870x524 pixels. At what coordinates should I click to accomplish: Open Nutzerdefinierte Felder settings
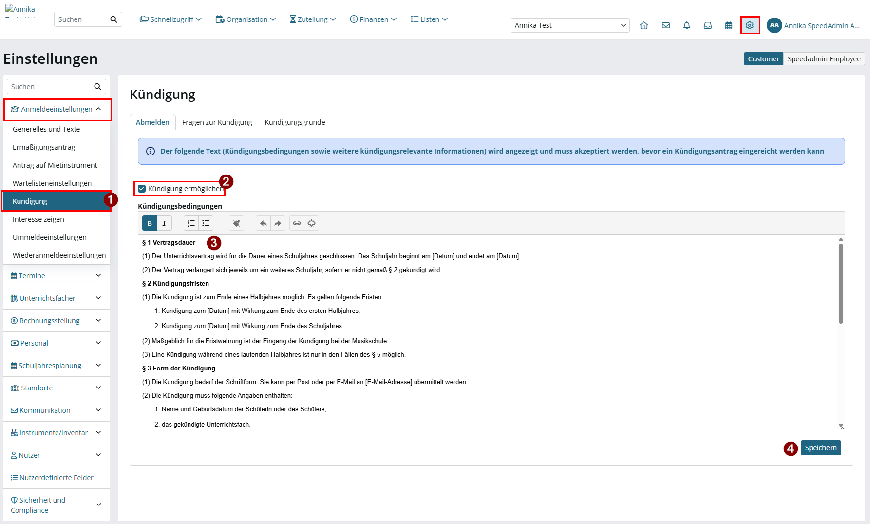(x=57, y=478)
